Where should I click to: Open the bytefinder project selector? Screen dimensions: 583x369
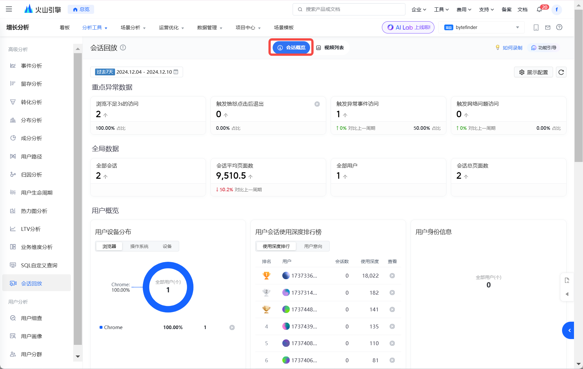pos(481,27)
